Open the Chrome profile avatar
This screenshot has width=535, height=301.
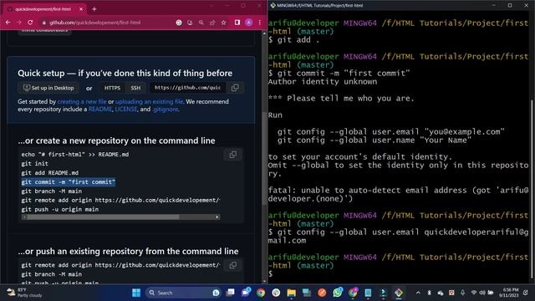(x=249, y=23)
